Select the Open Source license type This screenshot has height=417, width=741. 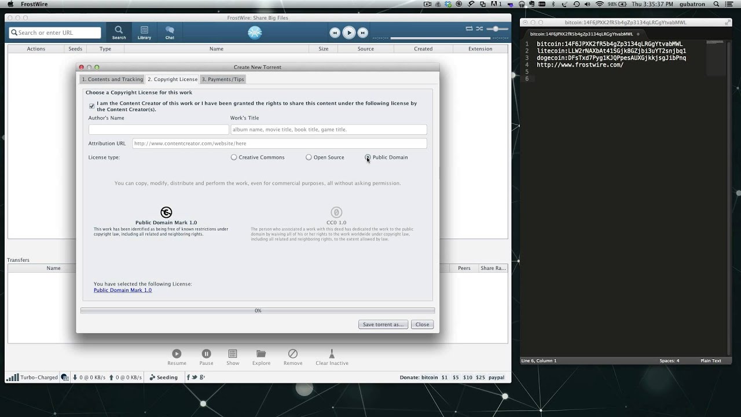tap(309, 157)
